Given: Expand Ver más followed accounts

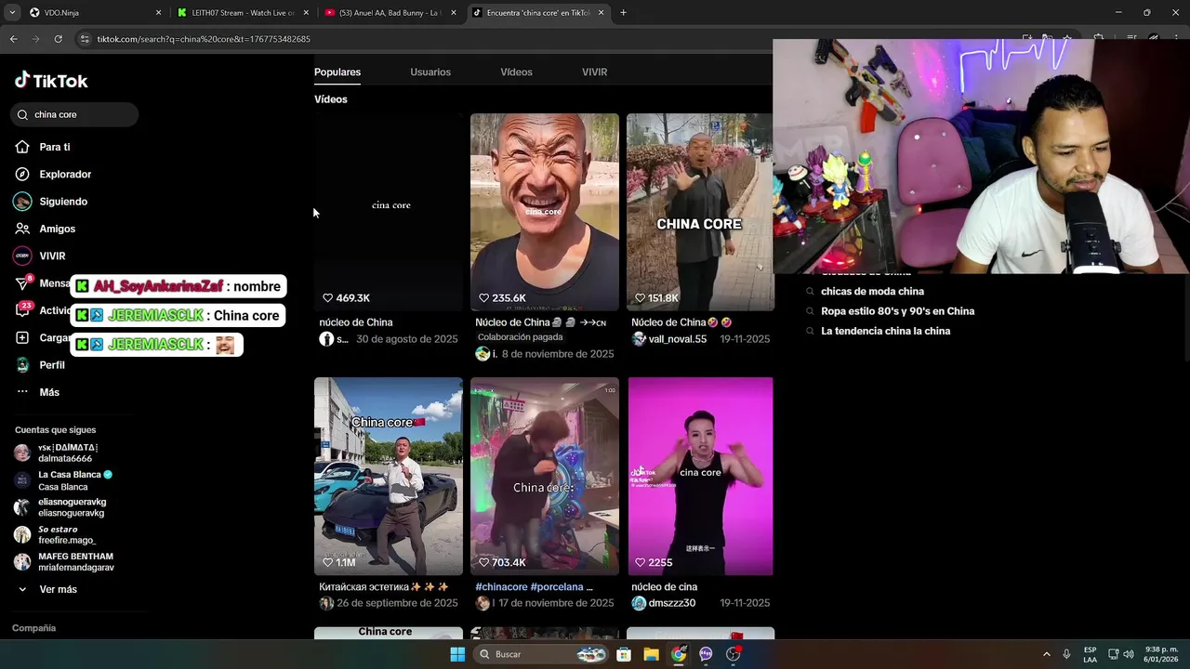Looking at the screenshot, I should 48,589.
